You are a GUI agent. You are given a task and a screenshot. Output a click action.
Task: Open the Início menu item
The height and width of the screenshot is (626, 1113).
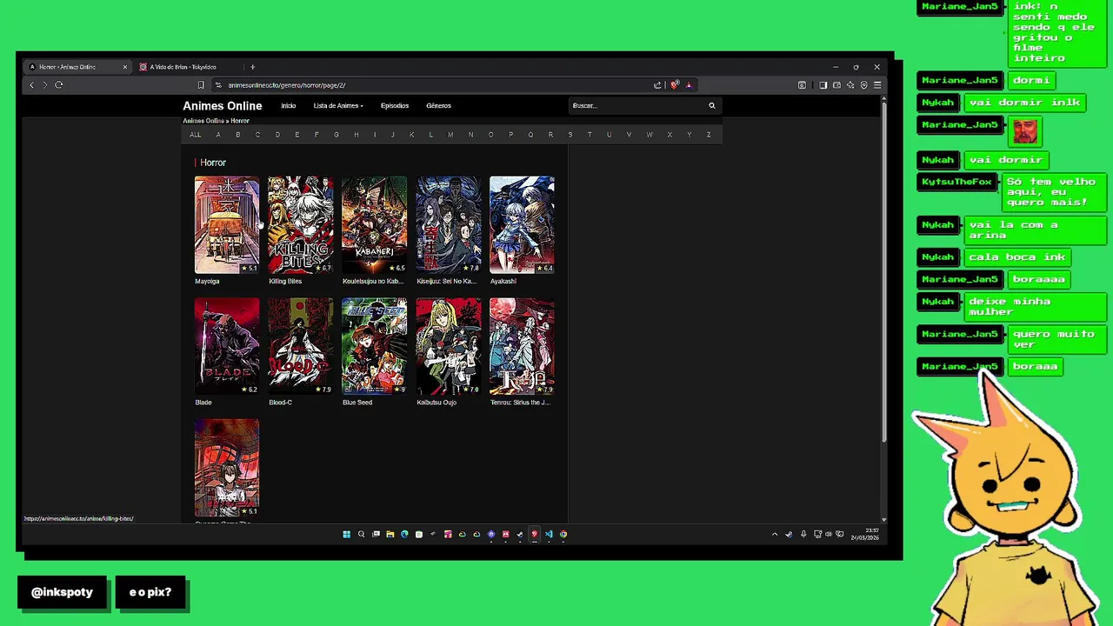tap(289, 106)
